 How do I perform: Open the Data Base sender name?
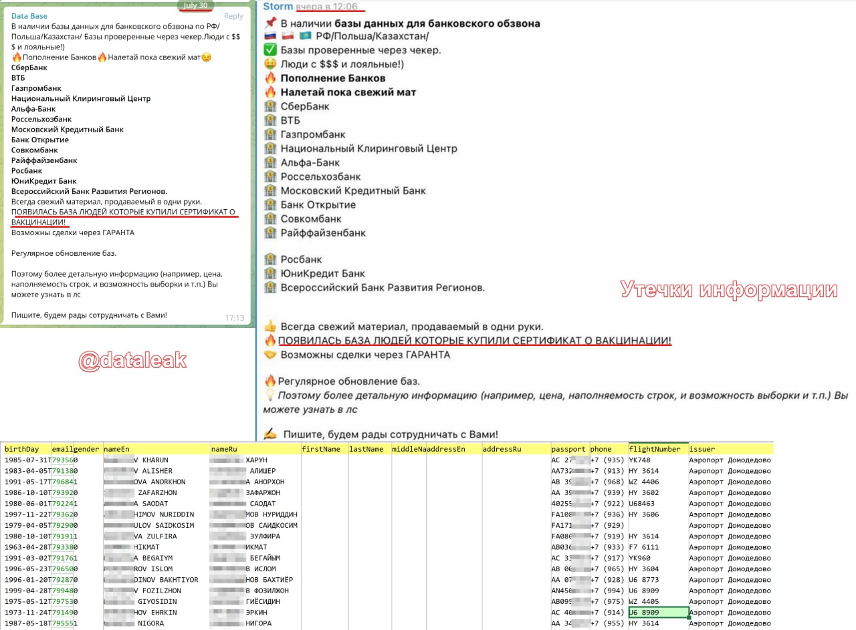tap(29, 15)
